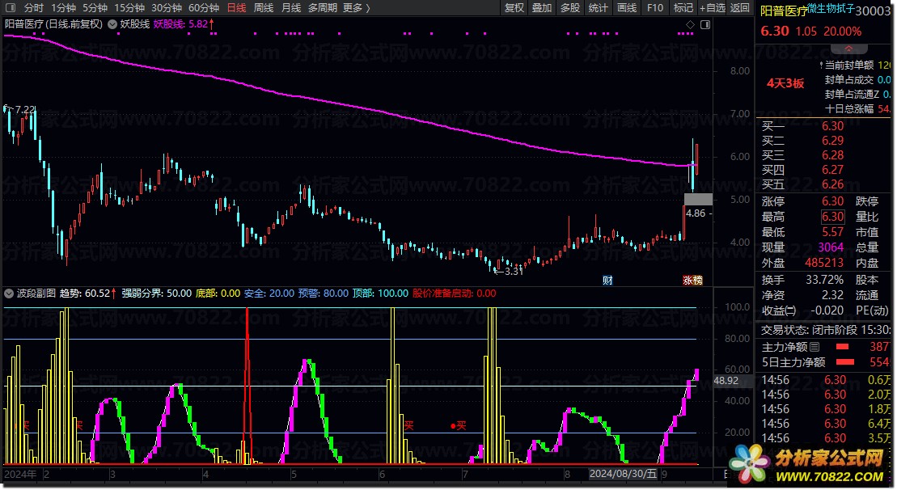Open the 妖股线 indicator dropdown circle

[x=112, y=24]
